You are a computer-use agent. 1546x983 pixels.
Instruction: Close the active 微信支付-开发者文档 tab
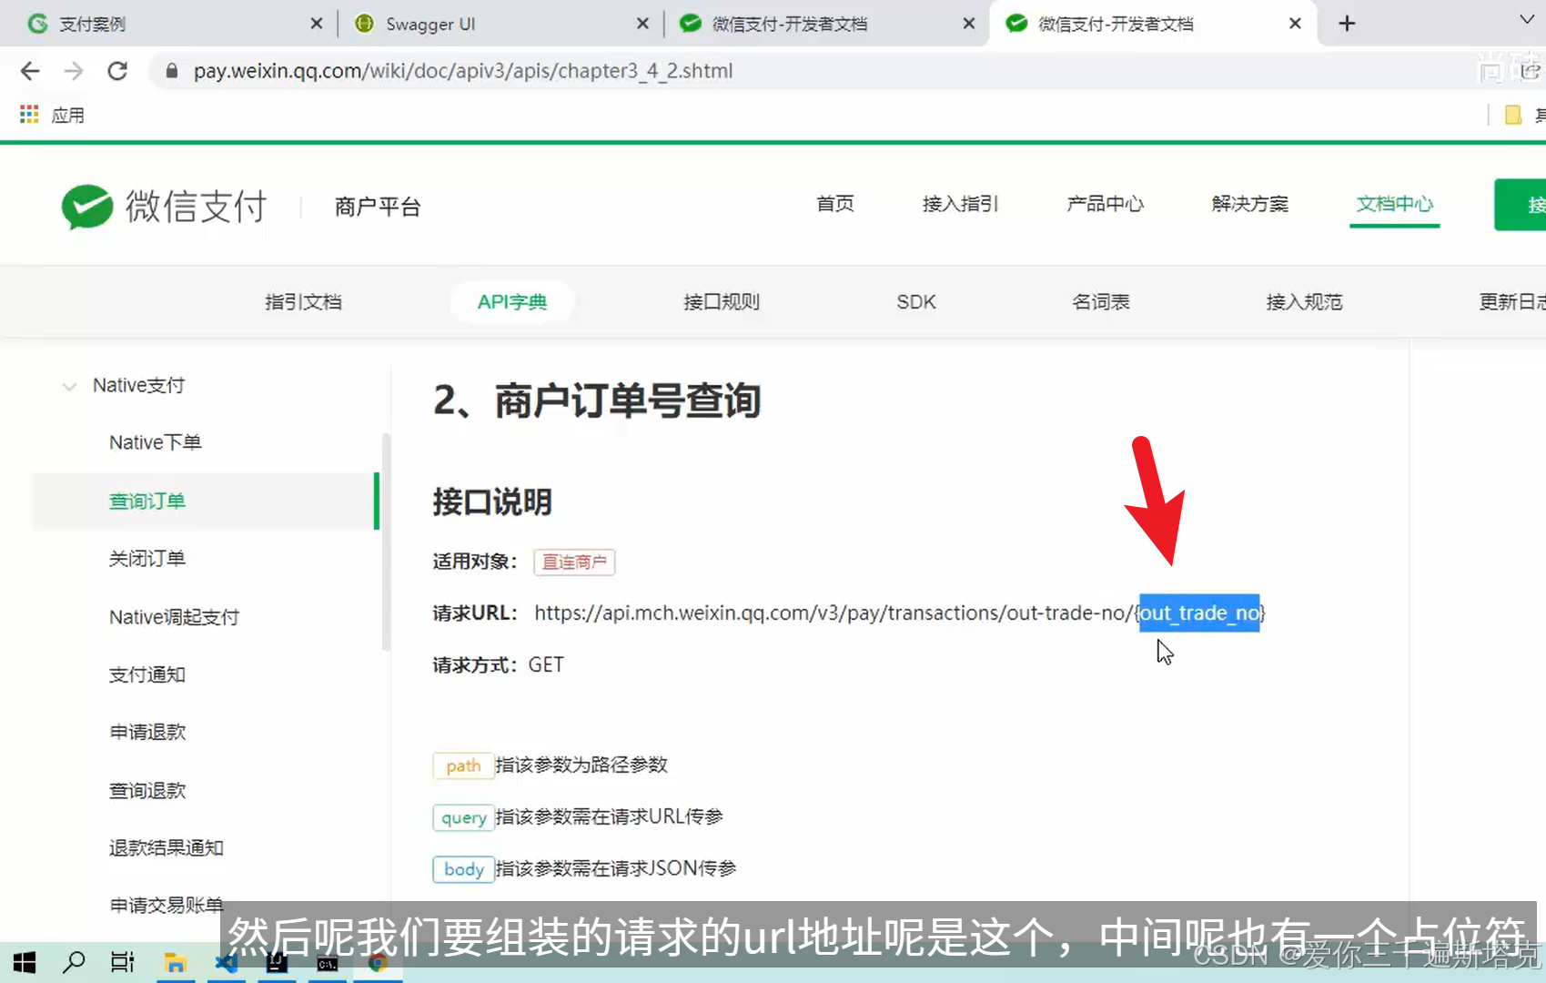(x=1295, y=24)
